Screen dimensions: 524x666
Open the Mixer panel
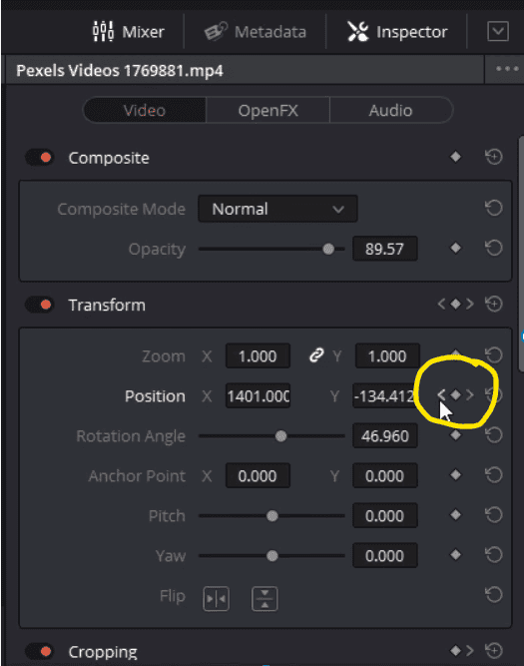(x=128, y=31)
